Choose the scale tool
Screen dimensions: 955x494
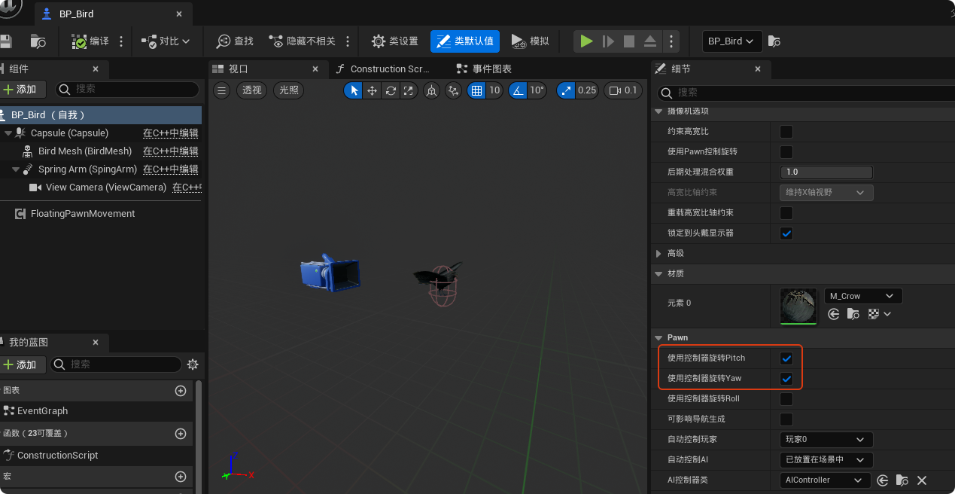pyautogui.click(x=409, y=90)
